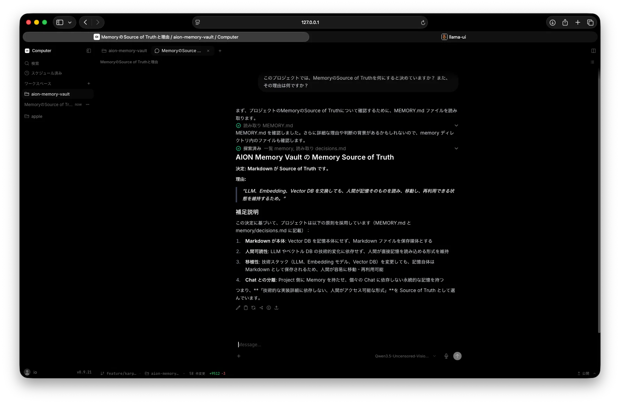
Task: Switch to the aion-memory-vault tab
Action: [124, 51]
